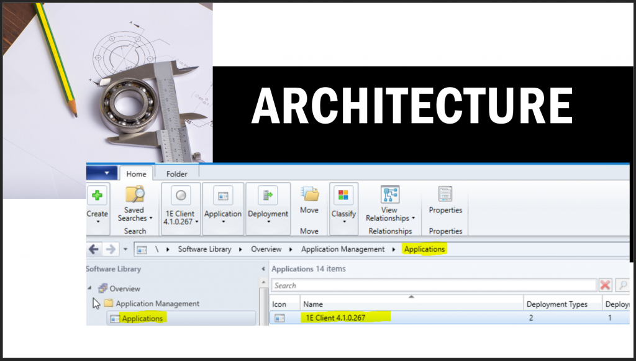Click the Applications node icon in tree
This screenshot has width=636, height=361.
[115, 319]
